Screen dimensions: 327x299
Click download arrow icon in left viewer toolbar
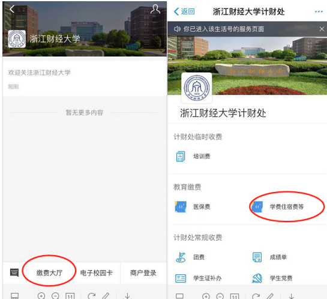coord(127,296)
